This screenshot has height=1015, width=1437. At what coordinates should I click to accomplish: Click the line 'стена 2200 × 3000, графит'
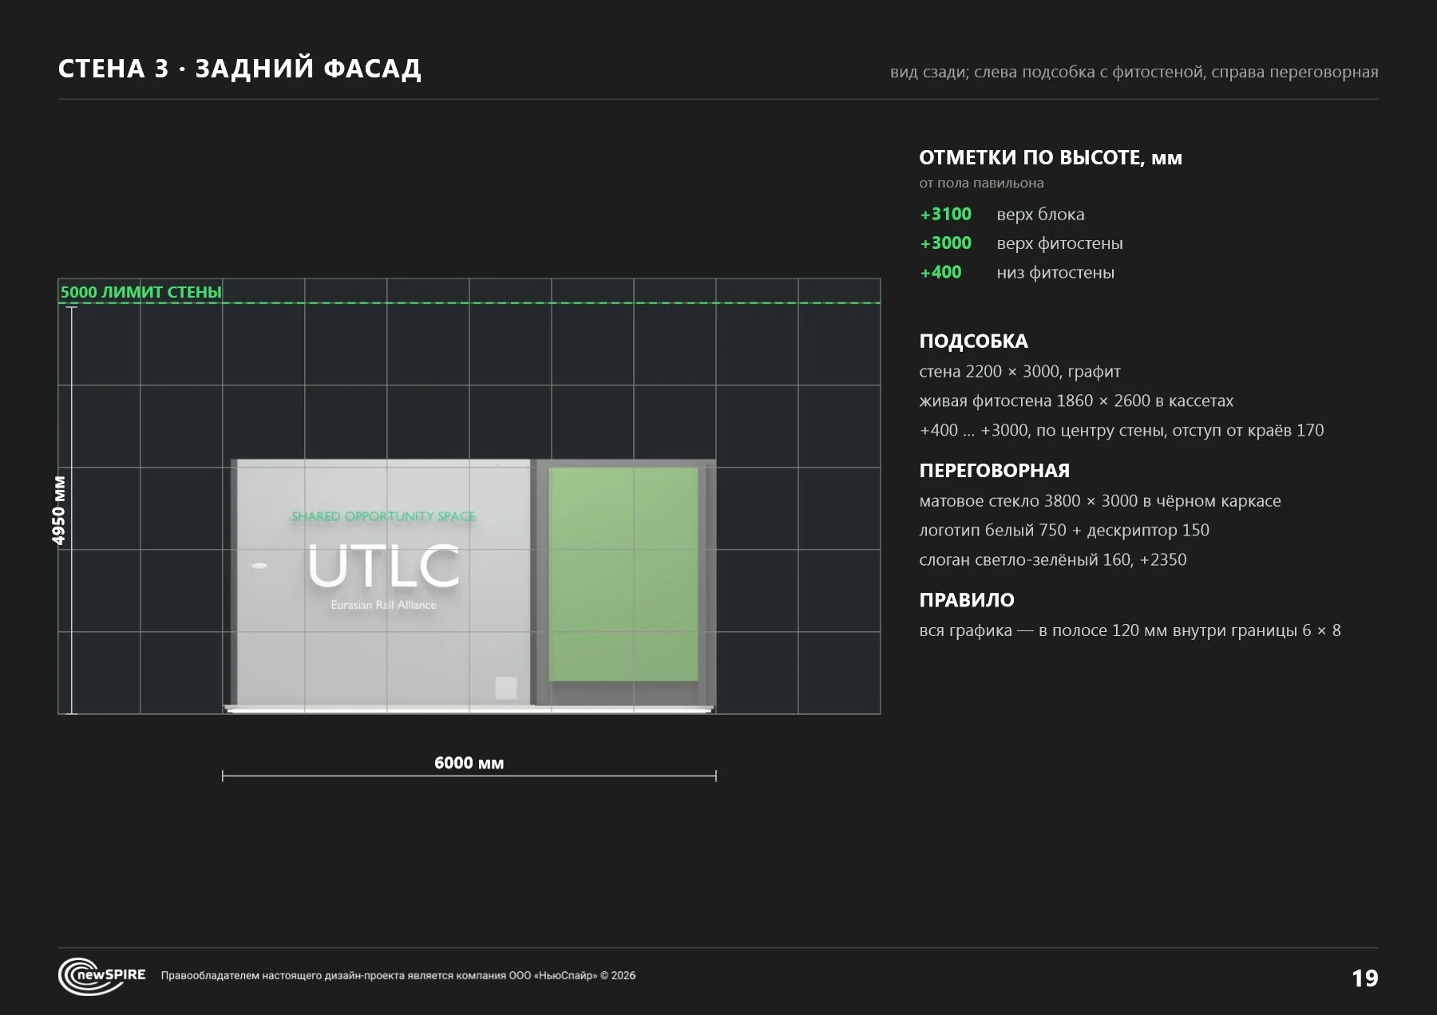1019,372
